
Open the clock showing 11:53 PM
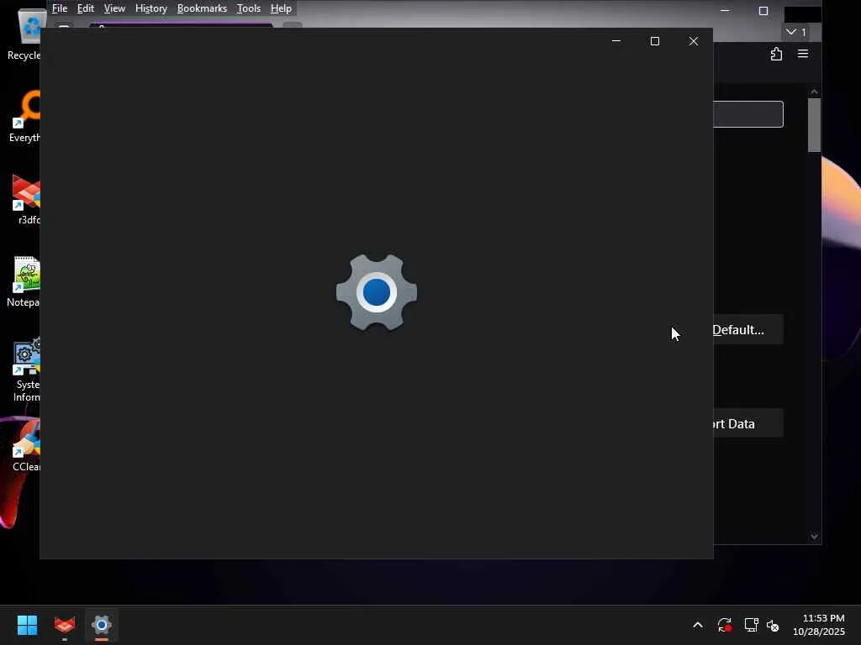tap(818, 625)
